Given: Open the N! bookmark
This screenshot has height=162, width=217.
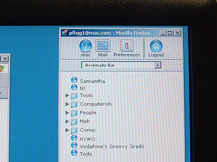Looking at the screenshot, I should pyautogui.click(x=82, y=88).
